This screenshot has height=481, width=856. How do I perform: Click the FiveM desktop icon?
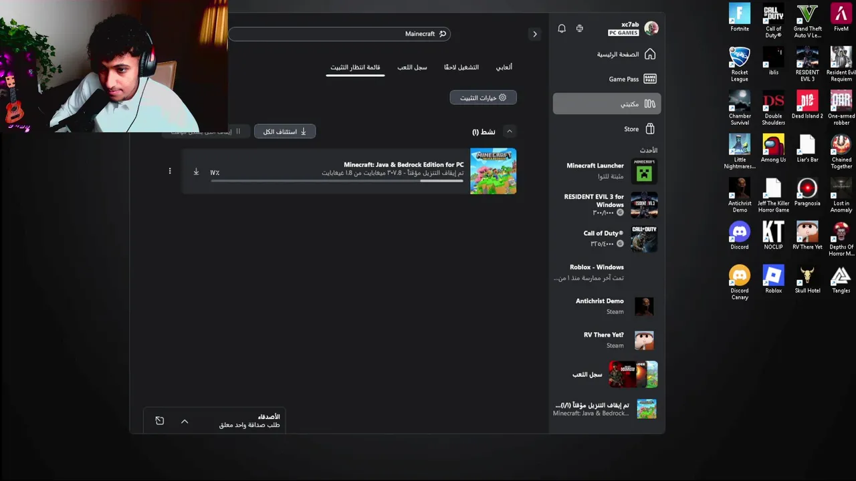coord(841,17)
